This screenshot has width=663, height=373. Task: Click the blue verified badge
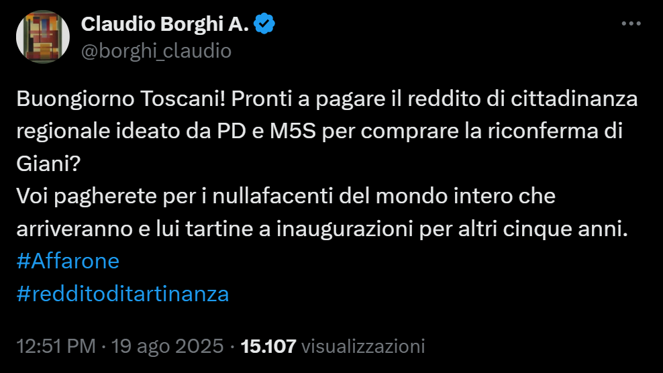[x=266, y=24]
